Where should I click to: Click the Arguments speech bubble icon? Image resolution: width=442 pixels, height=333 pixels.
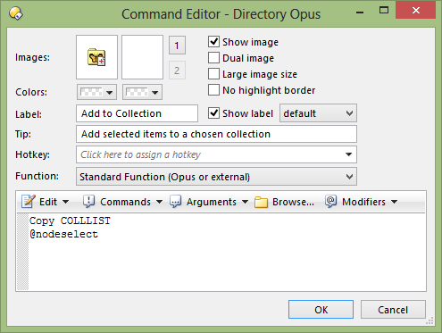click(x=175, y=202)
